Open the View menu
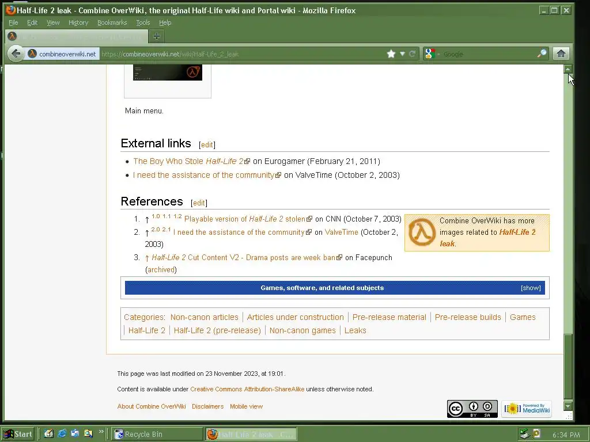Screen dimensions: 590x442 (x=53, y=22)
